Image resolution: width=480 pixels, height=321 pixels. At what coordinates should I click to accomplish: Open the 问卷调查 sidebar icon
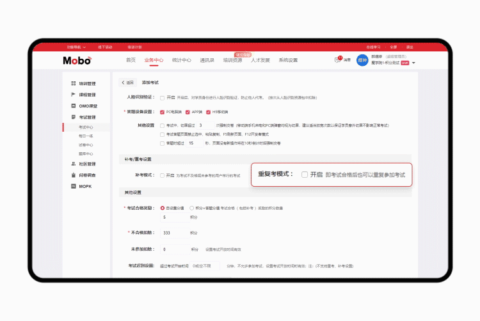coord(74,175)
